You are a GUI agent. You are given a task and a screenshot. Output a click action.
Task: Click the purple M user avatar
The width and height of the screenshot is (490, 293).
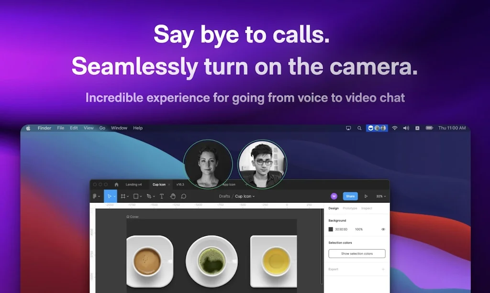334,196
